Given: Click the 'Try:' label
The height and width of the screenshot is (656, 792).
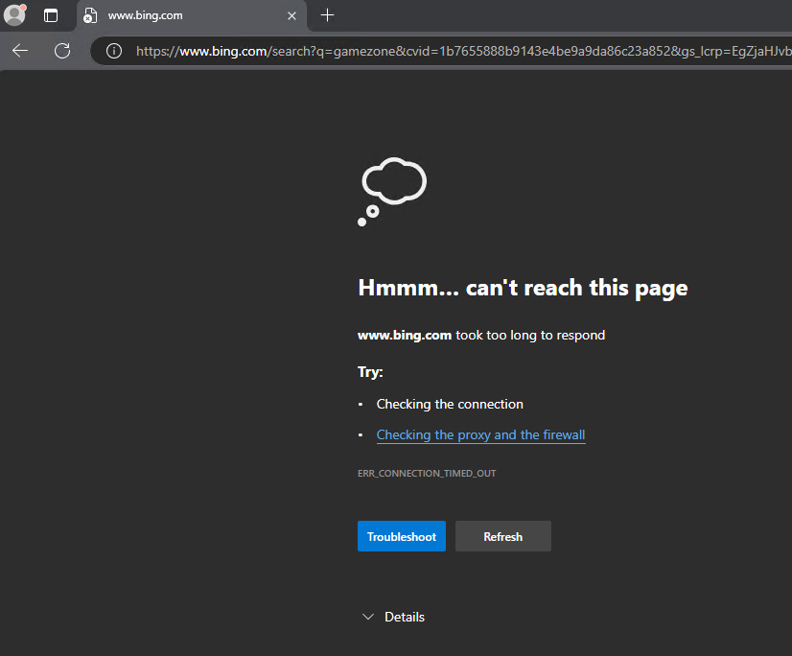Looking at the screenshot, I should 370,372.
